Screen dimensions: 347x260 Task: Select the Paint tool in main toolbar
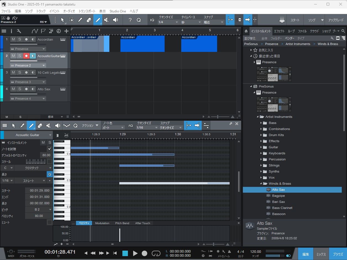pyautogui.click(x=98, y=20)
